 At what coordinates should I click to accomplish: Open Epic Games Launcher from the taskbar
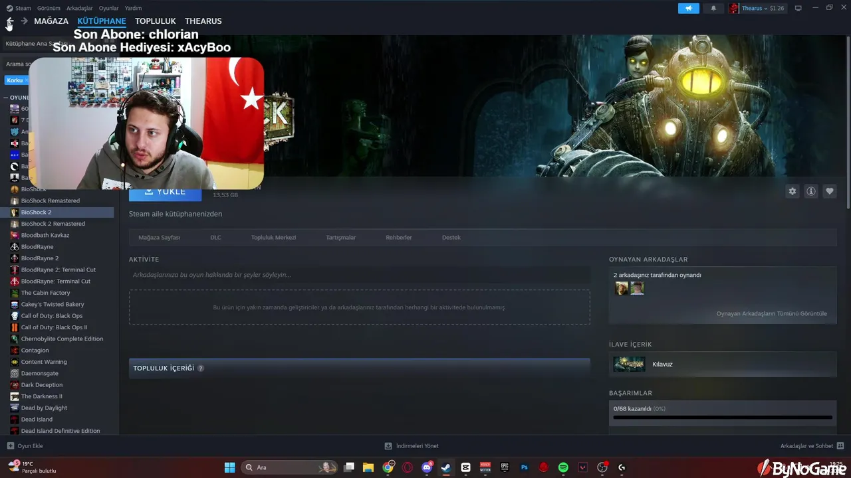[x=505, y=467]
